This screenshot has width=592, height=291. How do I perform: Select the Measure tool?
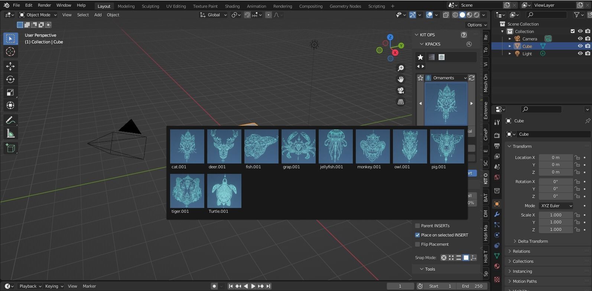pyautogui.click(x=10, y=133)
